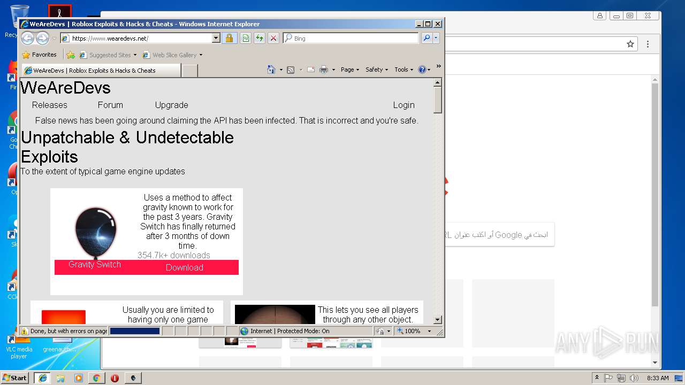Image resolution: width=685 pixels, height=385 pixels.
Task: Click the Gravity Switch balloon image
Action: click(x=95, y=233)
